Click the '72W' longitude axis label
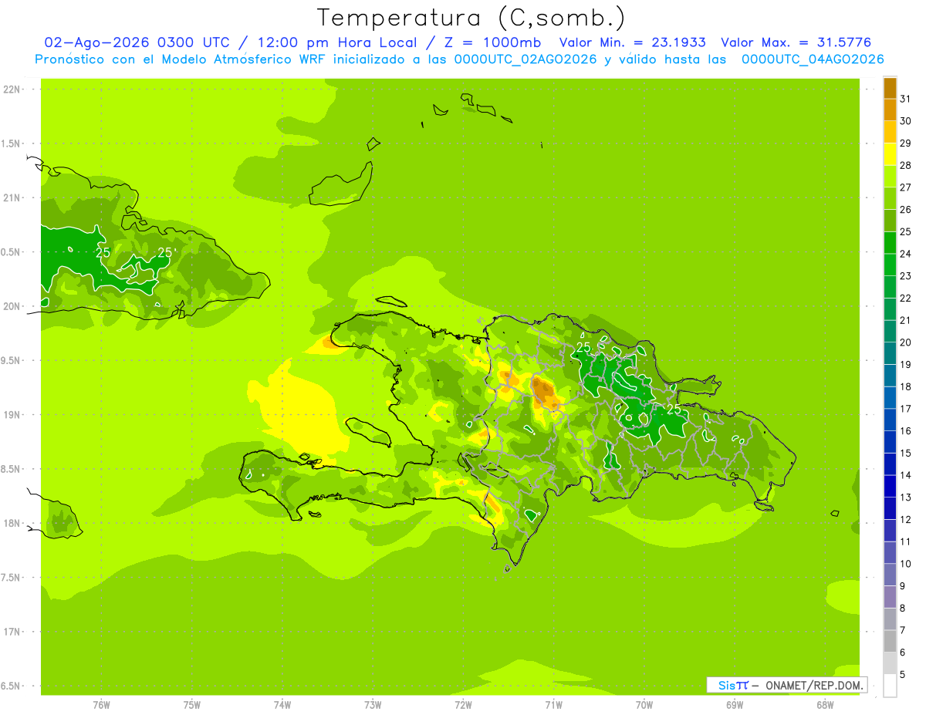The width and height of the screenshot is (926, 715). click(463, 705)
